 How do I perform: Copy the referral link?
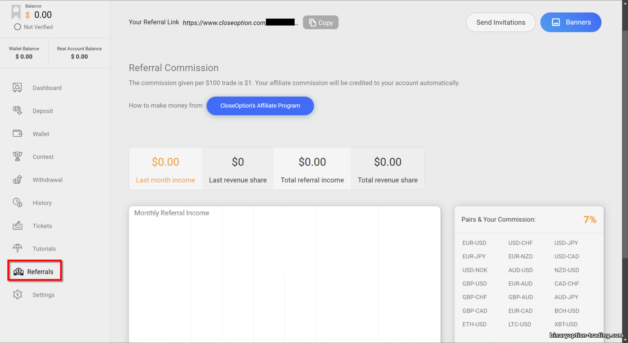320,23
